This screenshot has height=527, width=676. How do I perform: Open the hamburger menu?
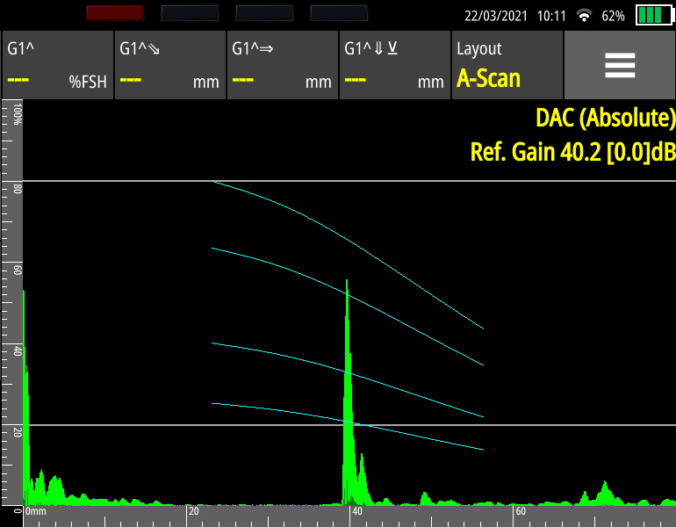tap(619, 66)
